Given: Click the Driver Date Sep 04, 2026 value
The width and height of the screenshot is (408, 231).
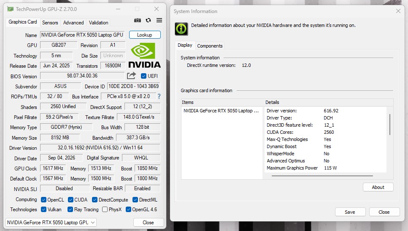Looking at the screenshot, I should tap(62, 158).
